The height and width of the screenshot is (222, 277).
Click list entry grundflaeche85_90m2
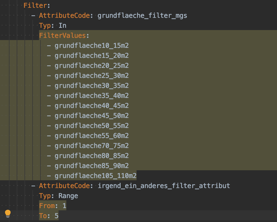coord(91,166)
